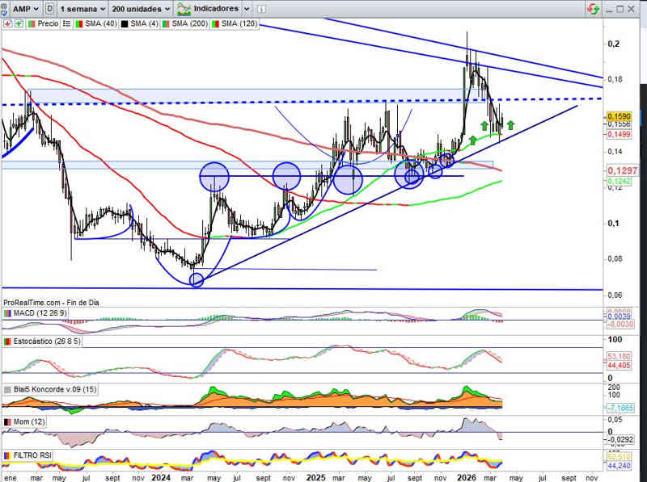Click the red-green refresh arrows icon

point(594,9)
